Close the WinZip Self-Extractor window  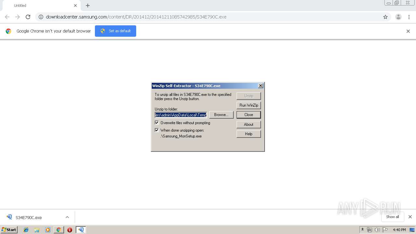(260, 86)
